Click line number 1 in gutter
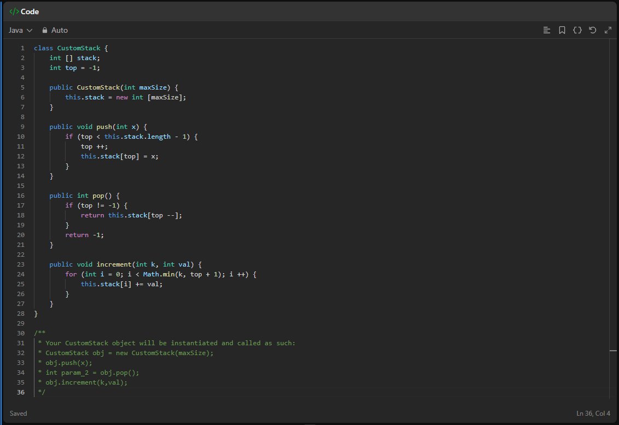The width and height of the screenshot is (619, 425). 22,48
